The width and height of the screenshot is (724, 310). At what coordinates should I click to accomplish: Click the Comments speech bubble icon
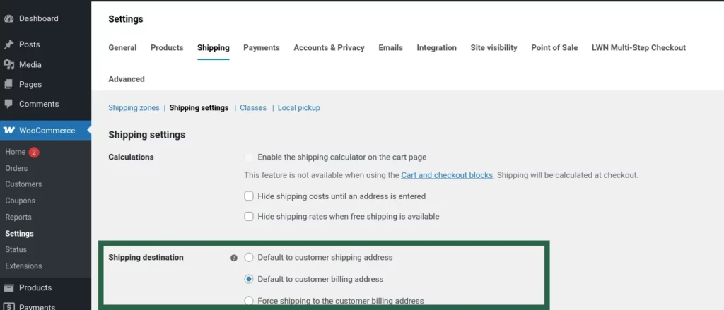point(9,104)
